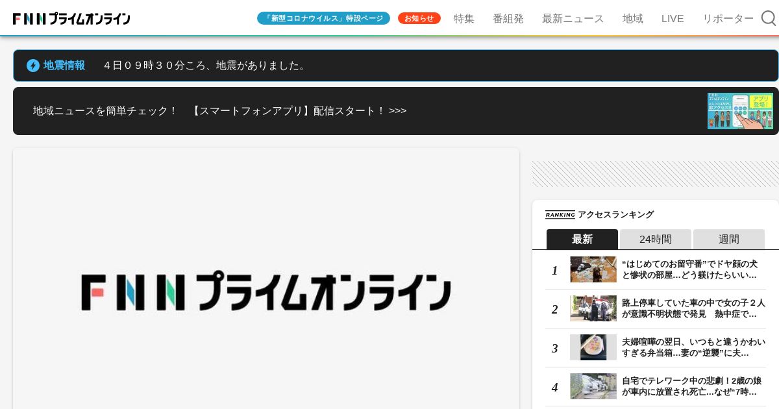Open the 特集 menu item
779x409 pixels.
(464, 18)
